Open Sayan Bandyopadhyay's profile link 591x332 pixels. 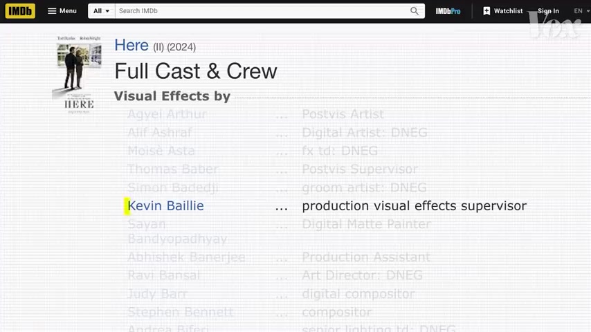pos(177,232)
